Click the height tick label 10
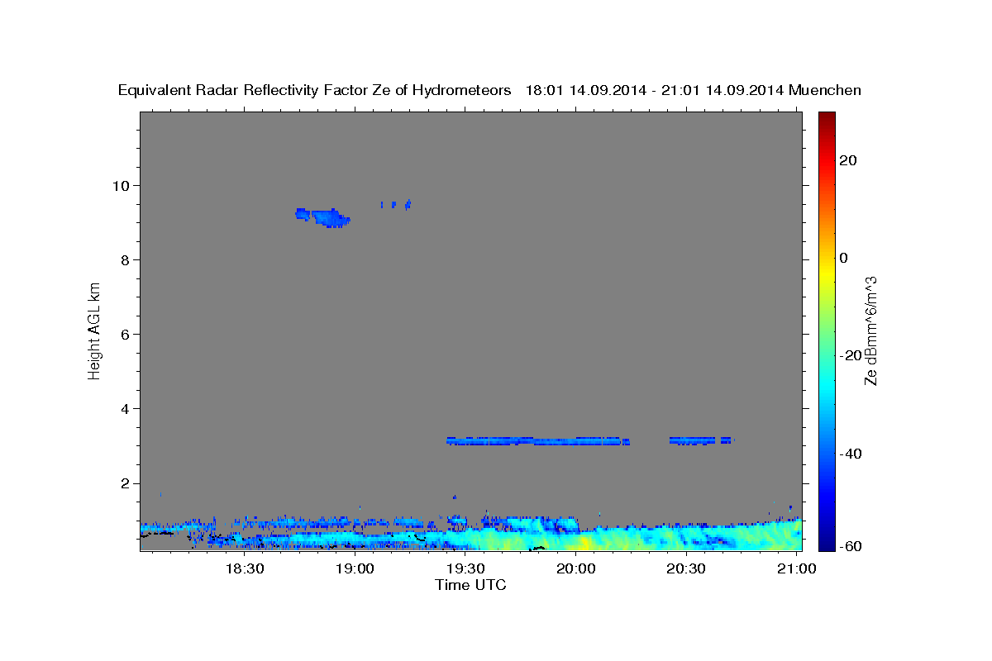992x661 pixels. pos(123,185)
